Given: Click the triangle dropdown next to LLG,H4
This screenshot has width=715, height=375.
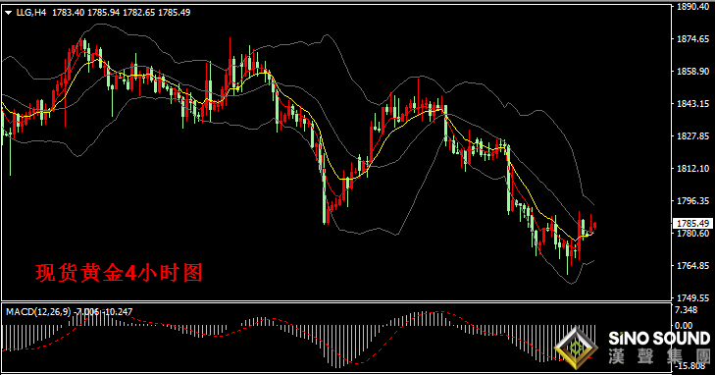Looking at the screenshot, I should pyautogui.click(x=8, y=13).
